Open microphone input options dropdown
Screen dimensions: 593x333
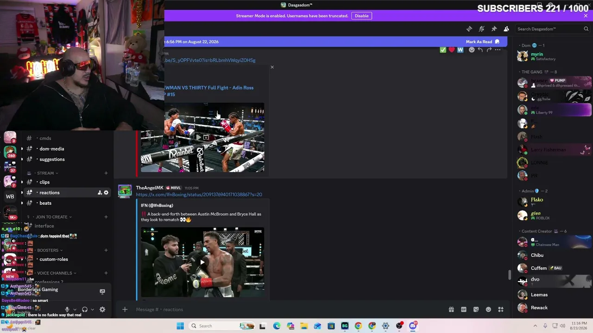[75, 309]
